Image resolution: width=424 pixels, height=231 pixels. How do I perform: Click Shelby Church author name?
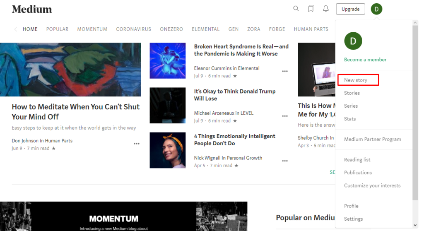(313, 138)
